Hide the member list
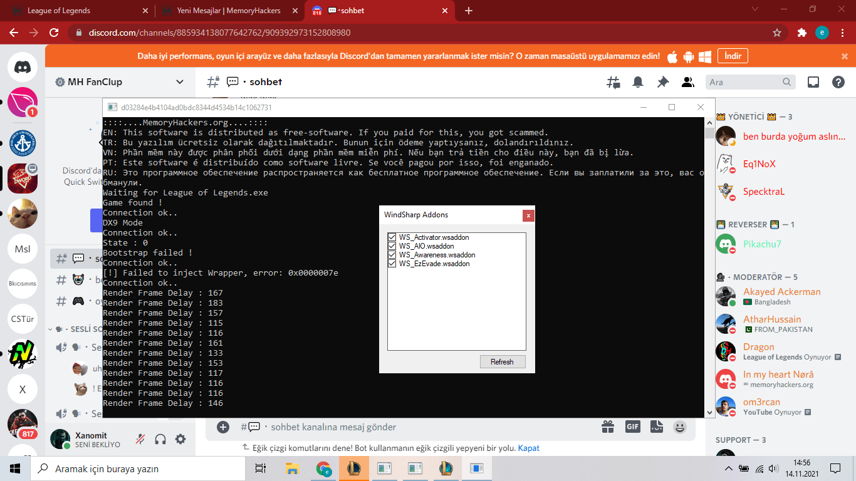 [x=688, y=82]
